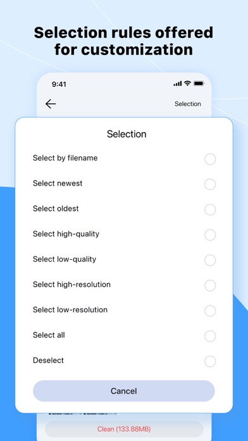This screenshot has height=441, width=248.
Task: Enable the 'Select oldest' radio circle
Action: point(210,210)
